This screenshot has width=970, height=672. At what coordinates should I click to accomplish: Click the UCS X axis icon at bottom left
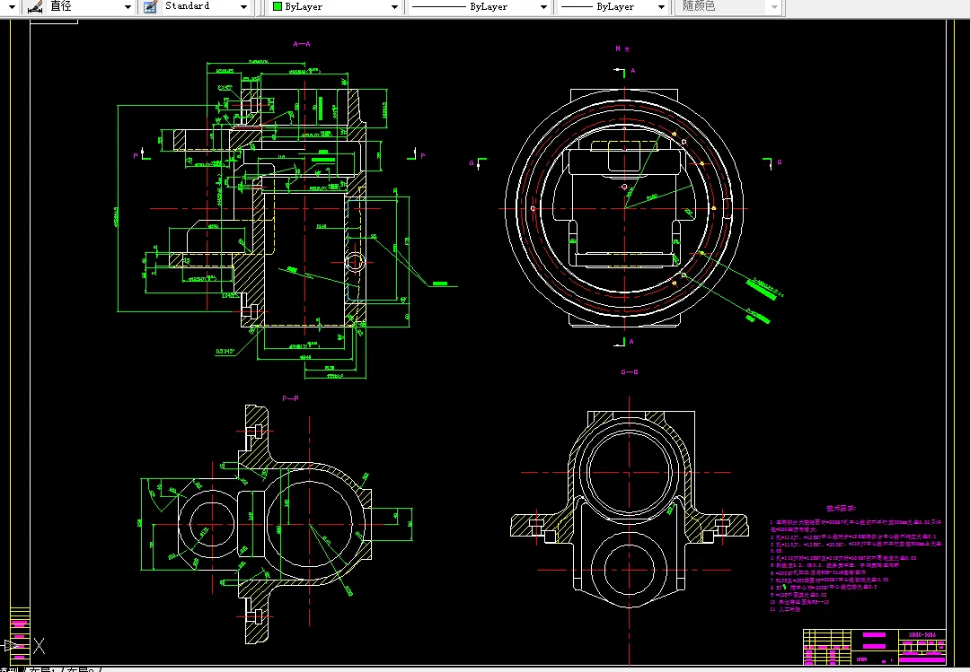click(39, 646)
